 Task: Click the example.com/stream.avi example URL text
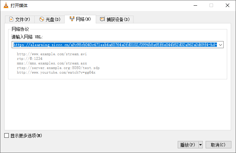pos(52,54)
